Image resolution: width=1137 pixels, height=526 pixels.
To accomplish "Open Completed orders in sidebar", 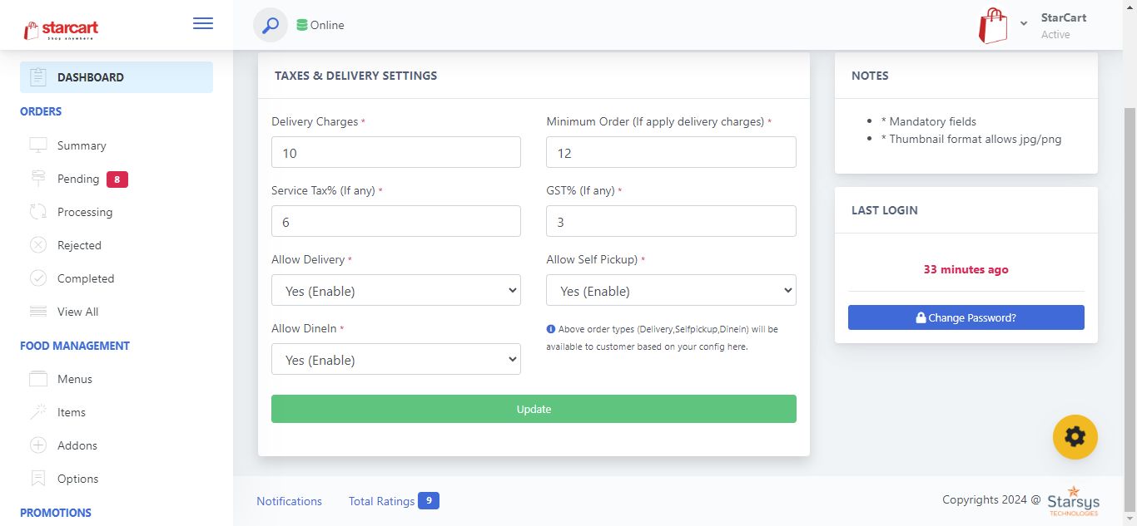I will 85,278.
